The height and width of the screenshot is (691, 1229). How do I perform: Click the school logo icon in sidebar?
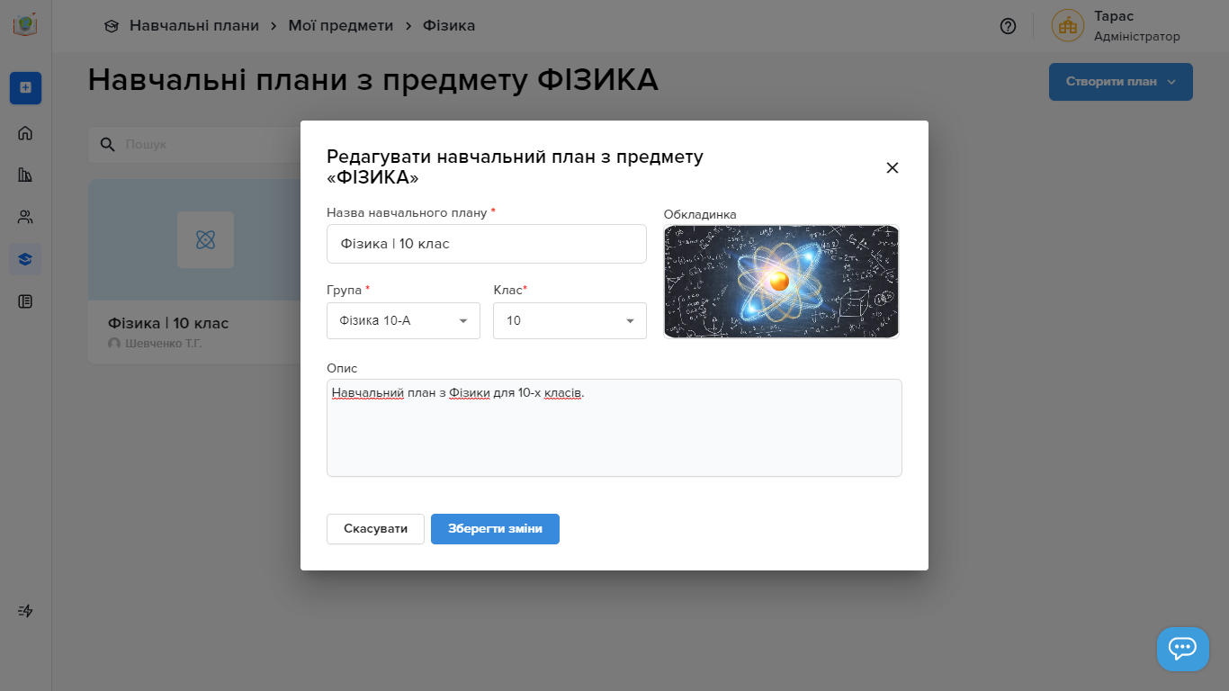(x=25, y=25)
